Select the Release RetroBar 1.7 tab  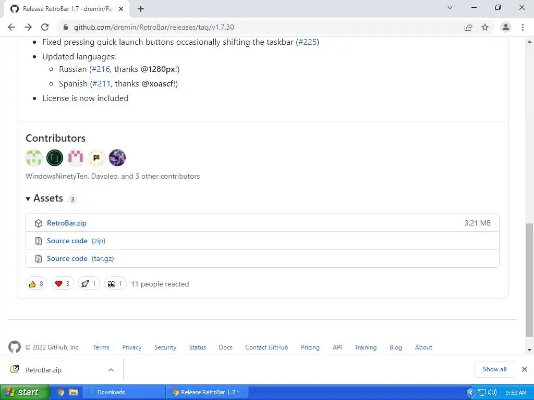[x=67, y=9]
